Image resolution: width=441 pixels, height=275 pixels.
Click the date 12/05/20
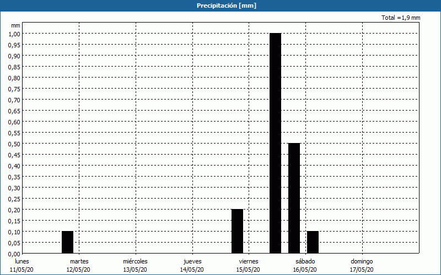point(78,269)
